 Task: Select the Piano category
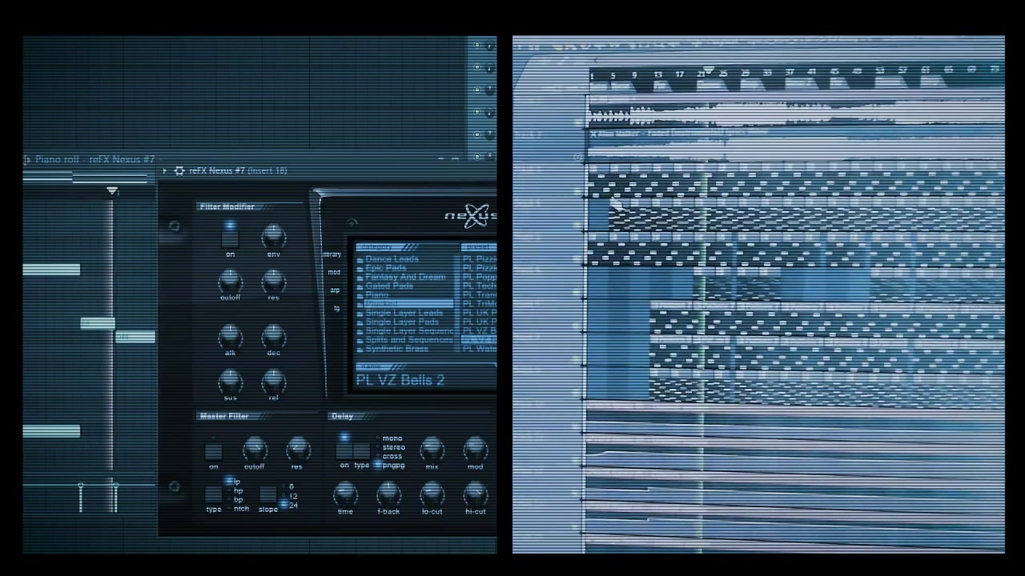tap(376, 295)
